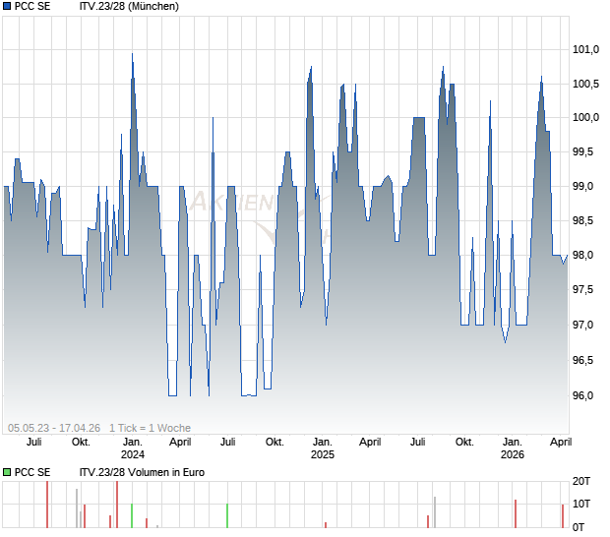Image resolution: width=610 pixels, height=537 pixels.
Task: Click the date range '05.05.23 - 17.04.26'
Action: (x=55, y=428)
